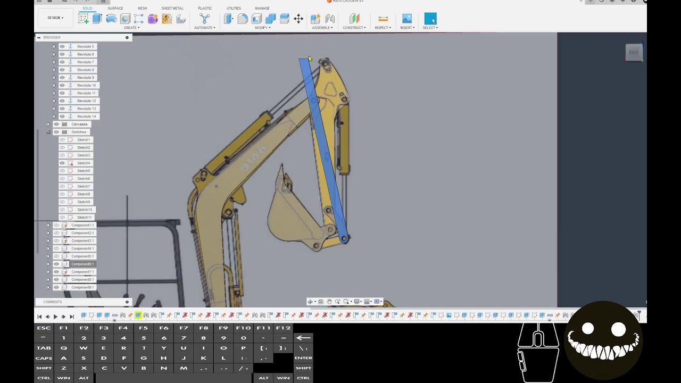Jump to the timeline start
Image resolution: width=681 pixels, height=383 pixels.
[39, 317]
